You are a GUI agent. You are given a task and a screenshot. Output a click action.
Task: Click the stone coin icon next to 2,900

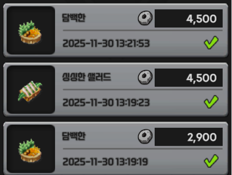tap(145, 136)
